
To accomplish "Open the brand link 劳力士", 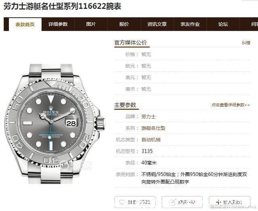I will pyautogui.click(x=148, y=117).
